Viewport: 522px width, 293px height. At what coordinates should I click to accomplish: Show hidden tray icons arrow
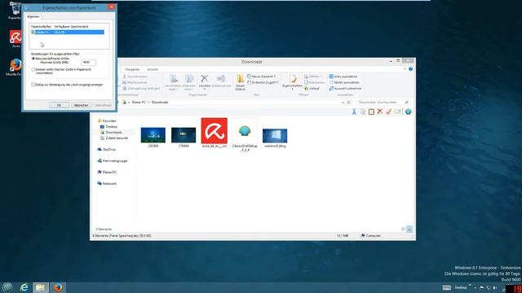475,287
